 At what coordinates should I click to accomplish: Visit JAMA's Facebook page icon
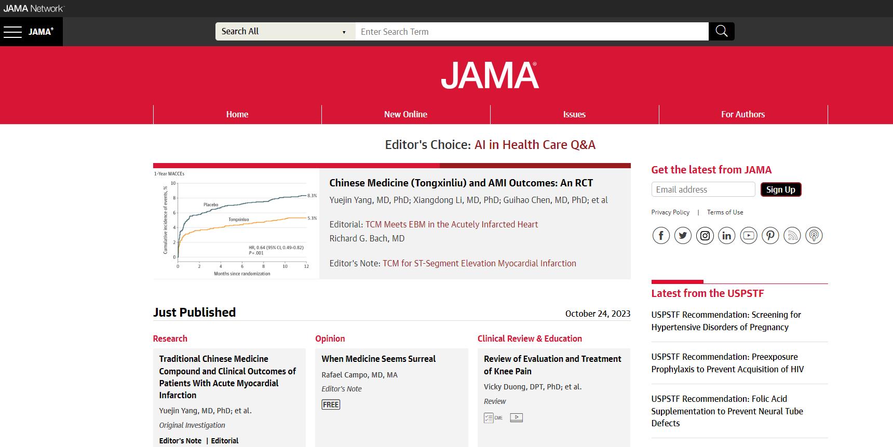tap(661, 236)
